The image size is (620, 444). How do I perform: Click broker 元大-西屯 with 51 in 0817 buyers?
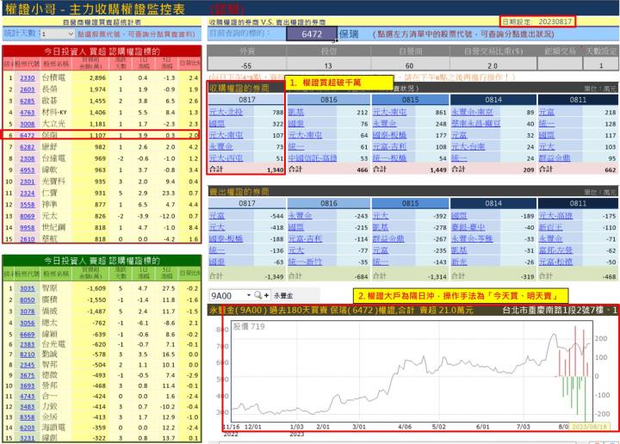[226, 158]
